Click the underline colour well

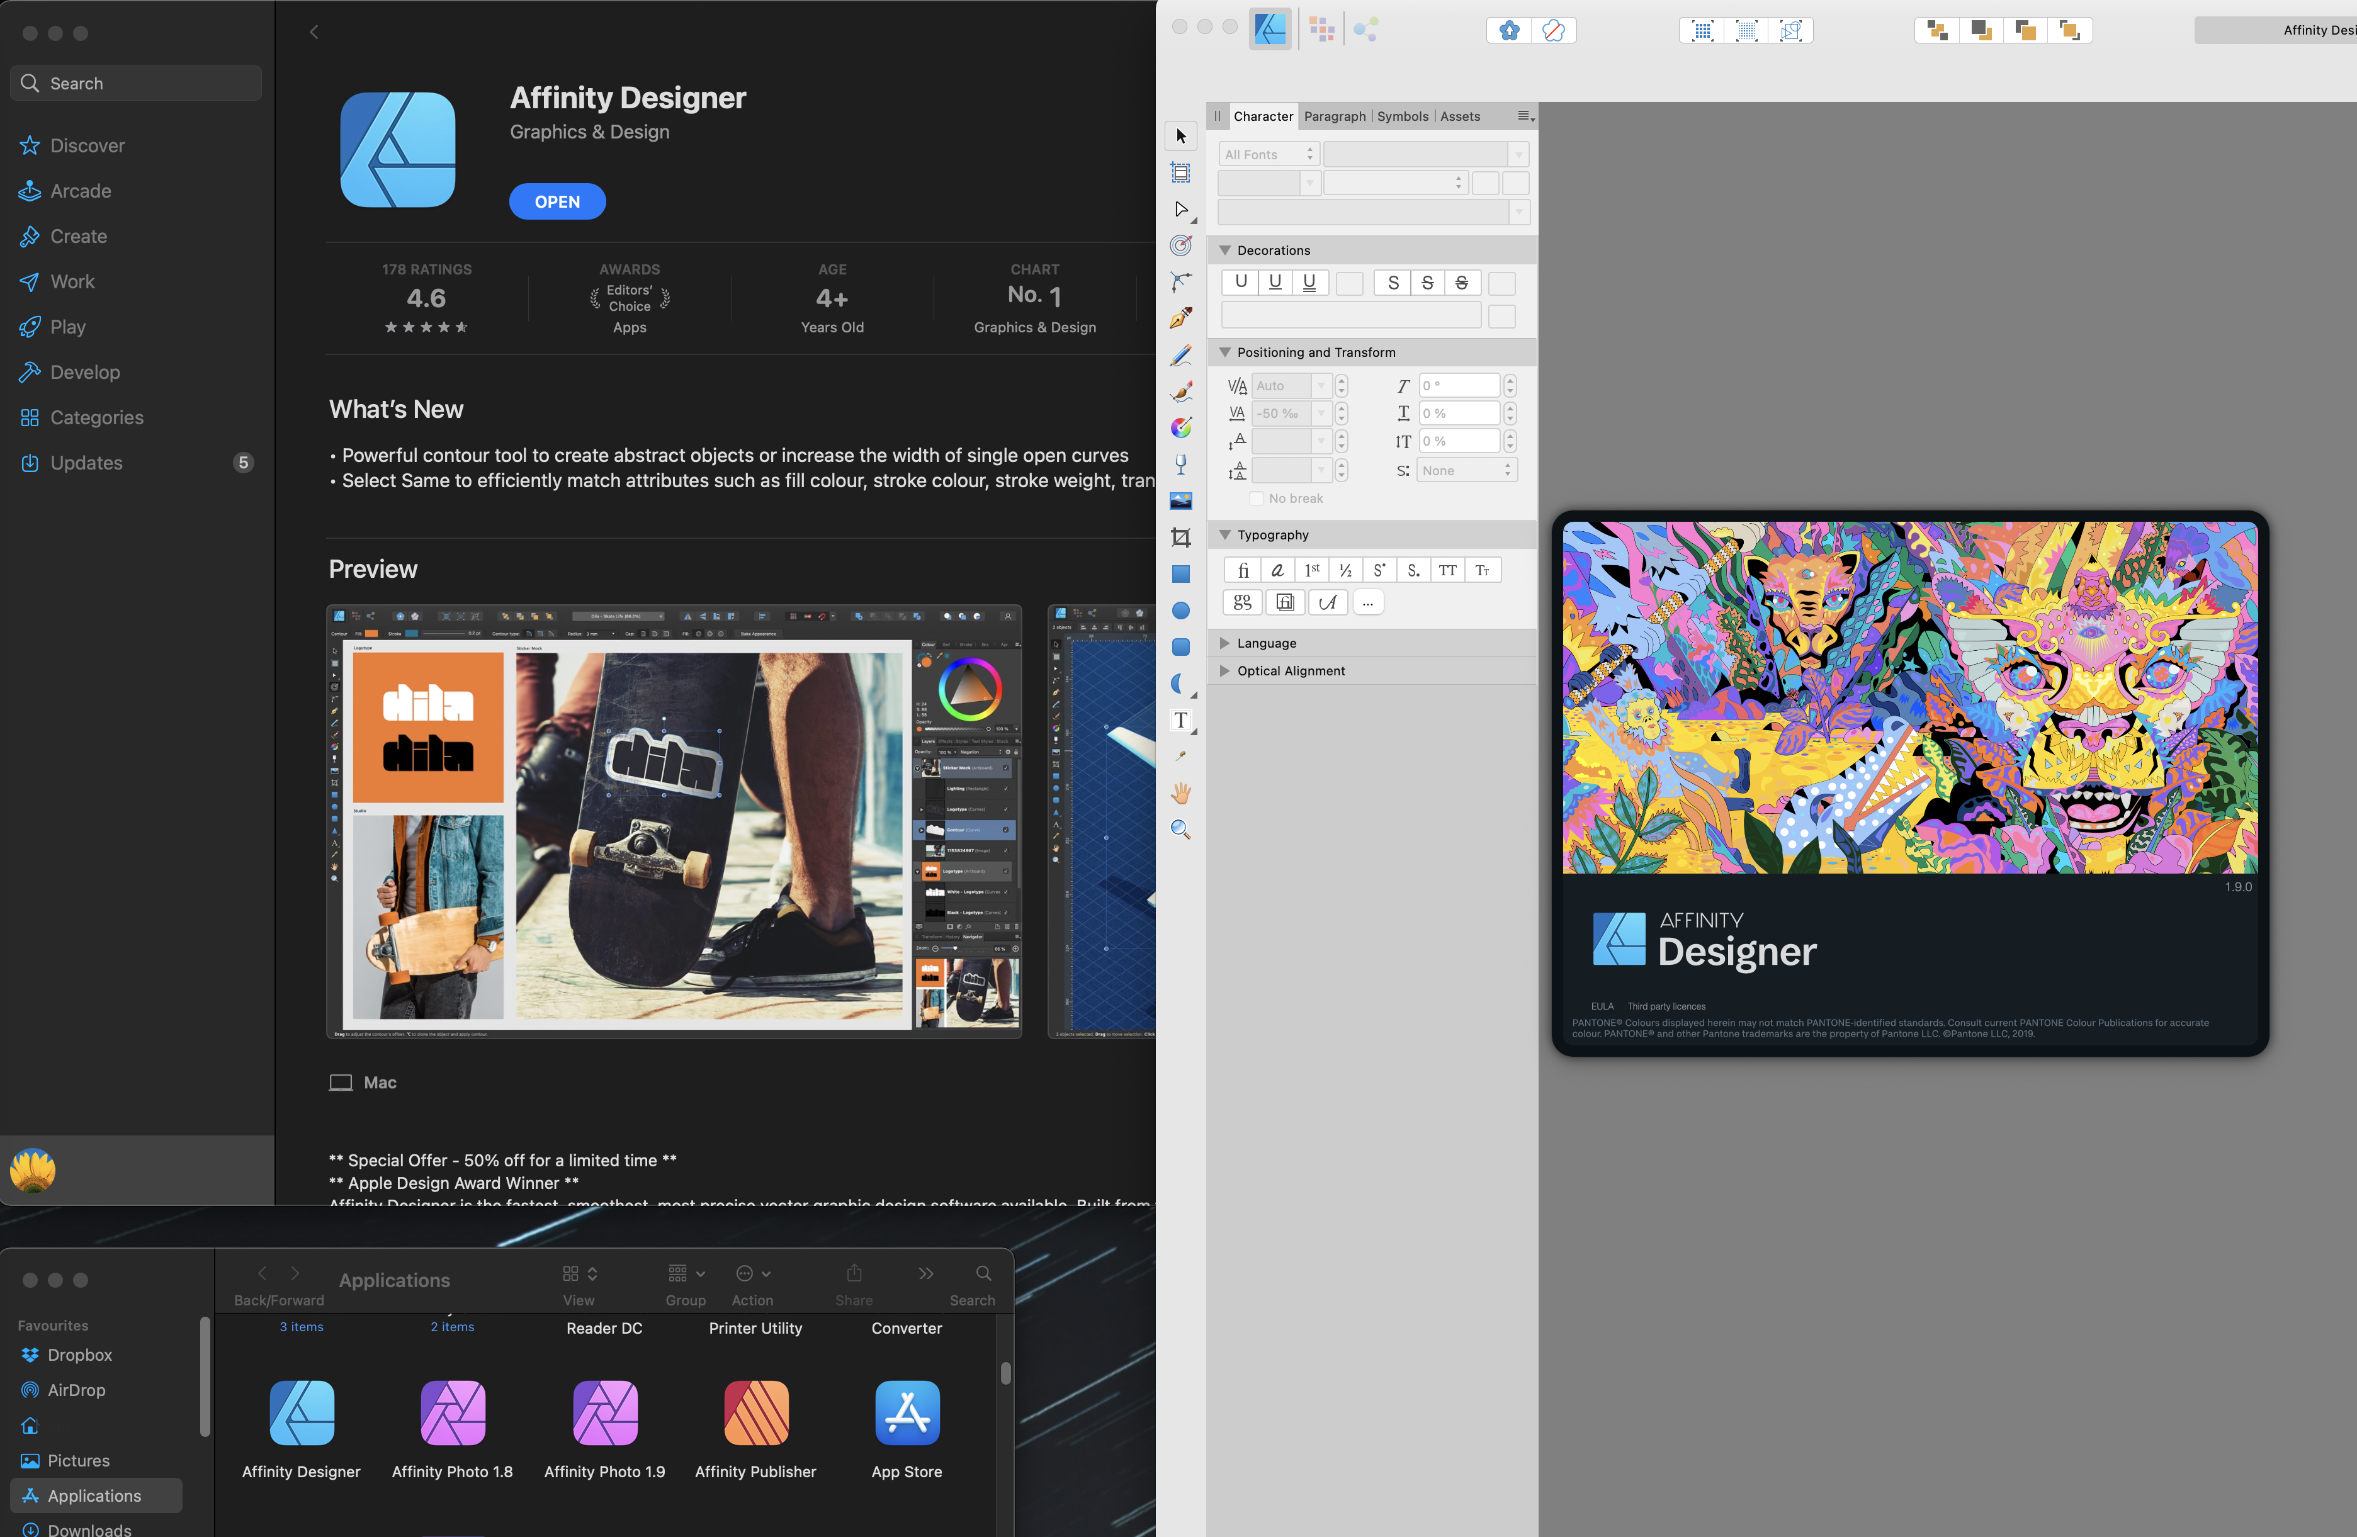click(1349, 283)
